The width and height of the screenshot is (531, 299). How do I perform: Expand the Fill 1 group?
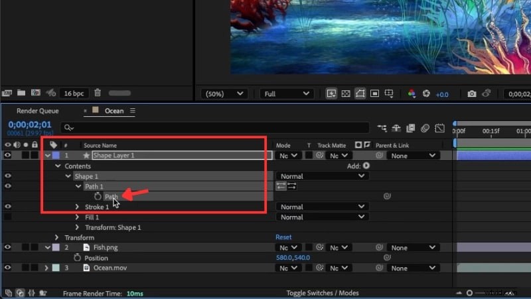click(77, 217)
